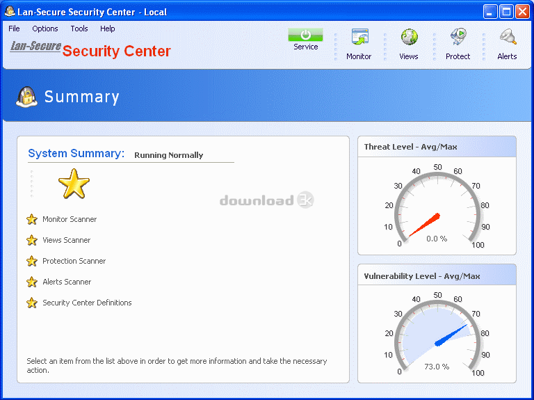This screenshot has height=400, width=534.
Task: Minimize the Security Center window
Action: pos(490,12)
